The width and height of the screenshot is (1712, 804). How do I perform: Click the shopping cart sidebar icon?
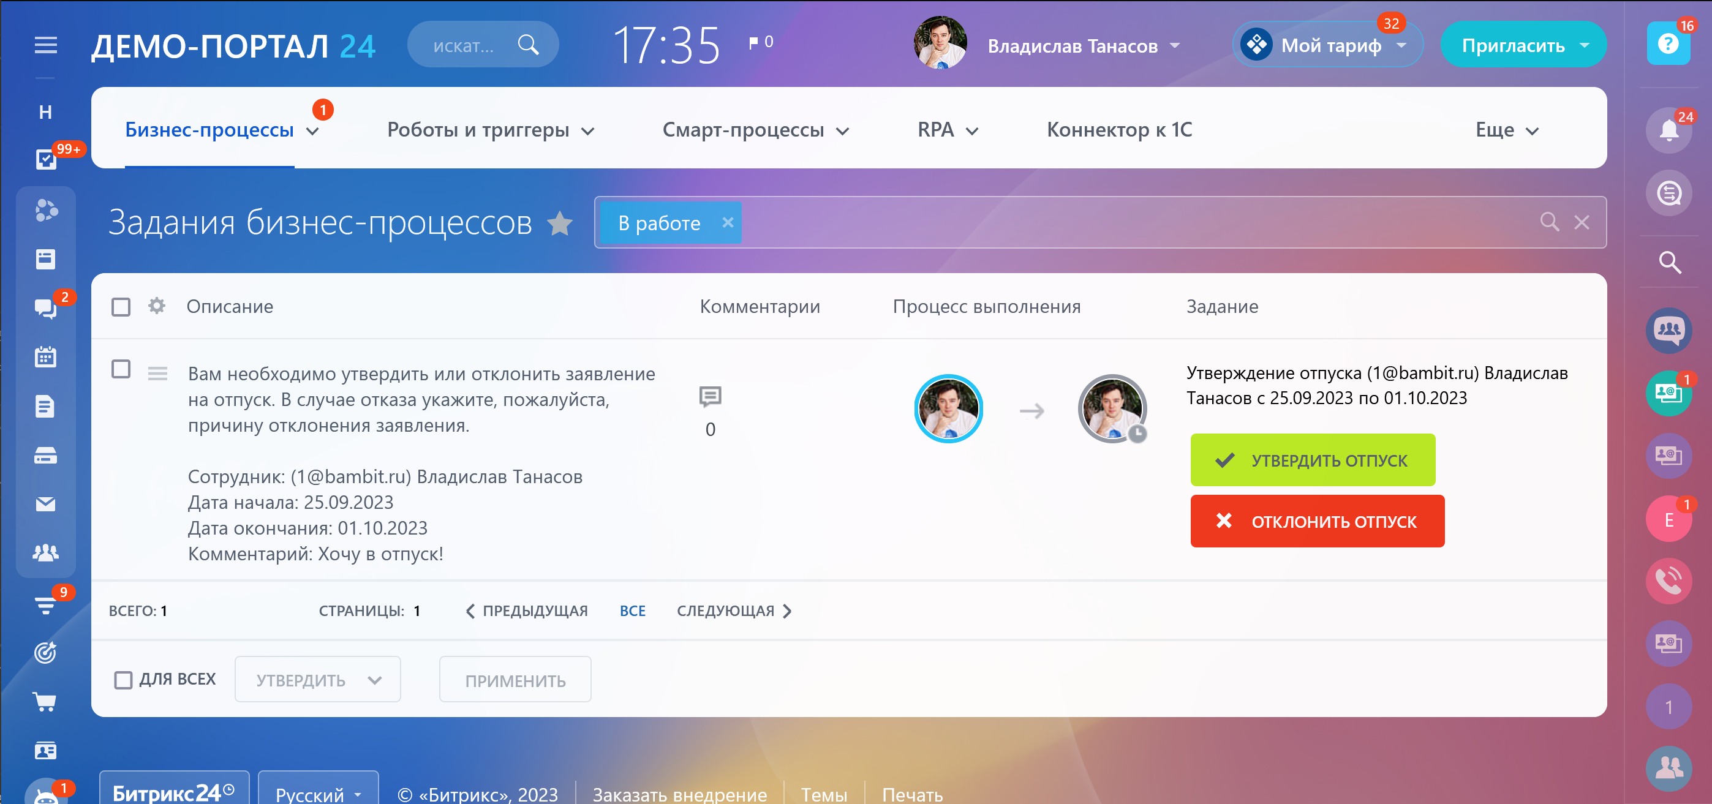point(45,702)
